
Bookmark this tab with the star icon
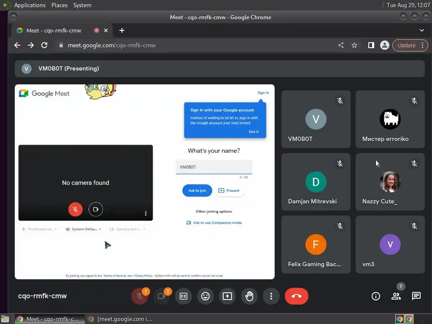click(354, 45)
